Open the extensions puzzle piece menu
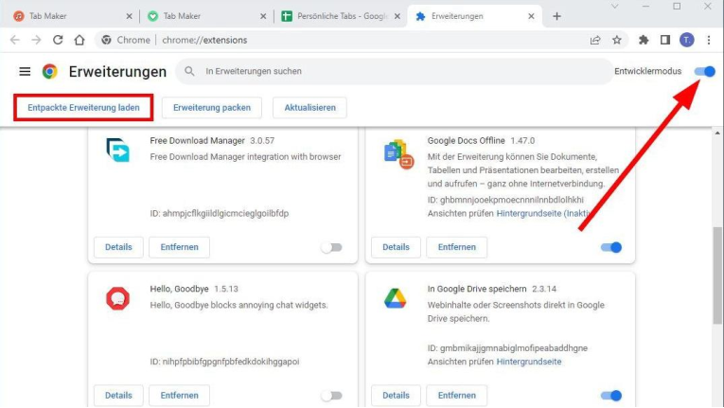The image size is (724, 408). point(644,40)
